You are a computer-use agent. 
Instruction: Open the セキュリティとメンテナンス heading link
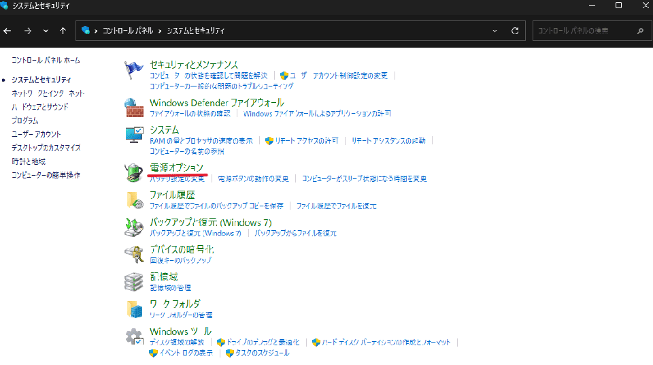(194, 65)
